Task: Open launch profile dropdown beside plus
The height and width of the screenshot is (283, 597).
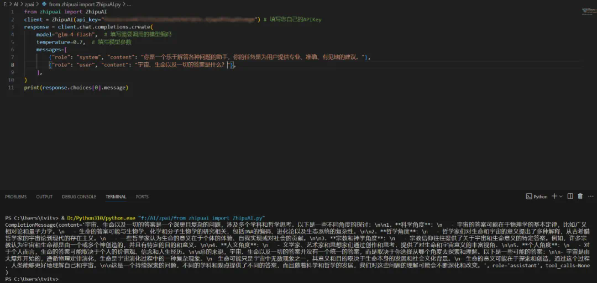Action: pos(561,196)
